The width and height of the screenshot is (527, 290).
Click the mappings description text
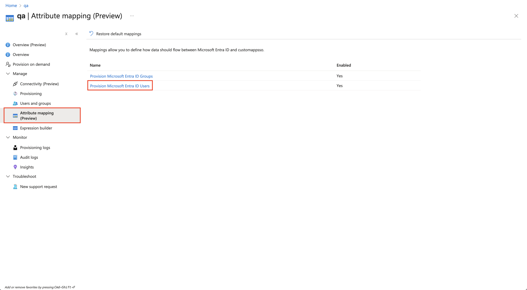(x=177, y=50)
